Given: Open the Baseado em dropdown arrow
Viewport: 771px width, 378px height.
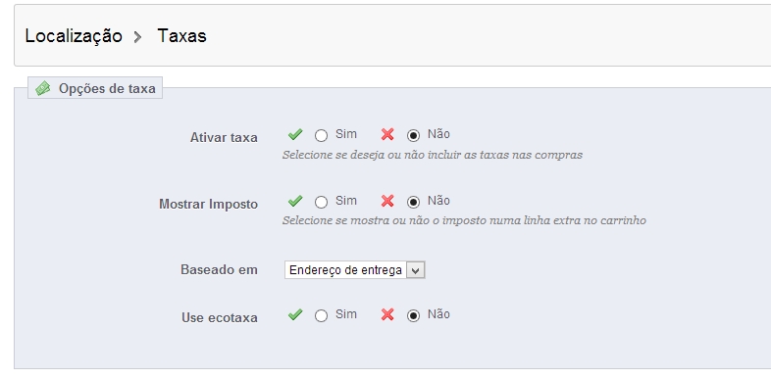Looking at the screenshot, I should click(416, 270).
